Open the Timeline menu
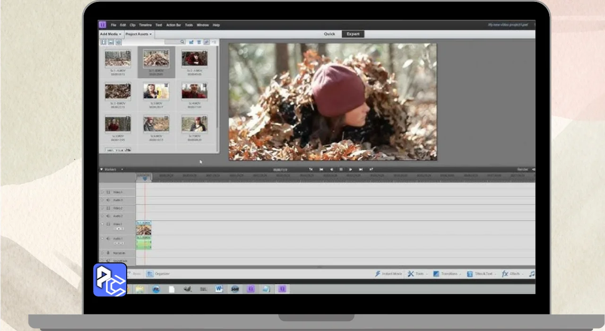The image size is (605, 331). pyautogui.click(x=145, y=25)
